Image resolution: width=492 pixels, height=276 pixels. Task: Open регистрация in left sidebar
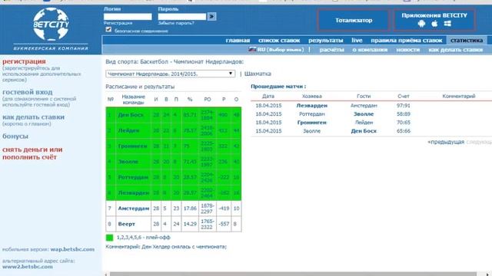[x=24, y=61]
